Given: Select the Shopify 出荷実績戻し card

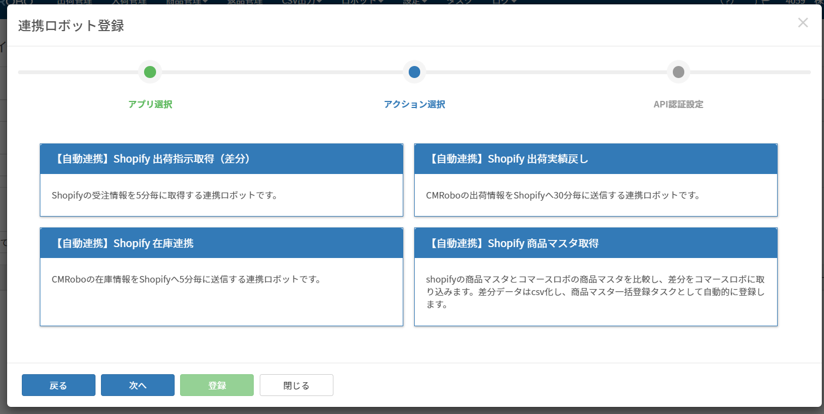Looking at the screenshot, I should [596, 180].
